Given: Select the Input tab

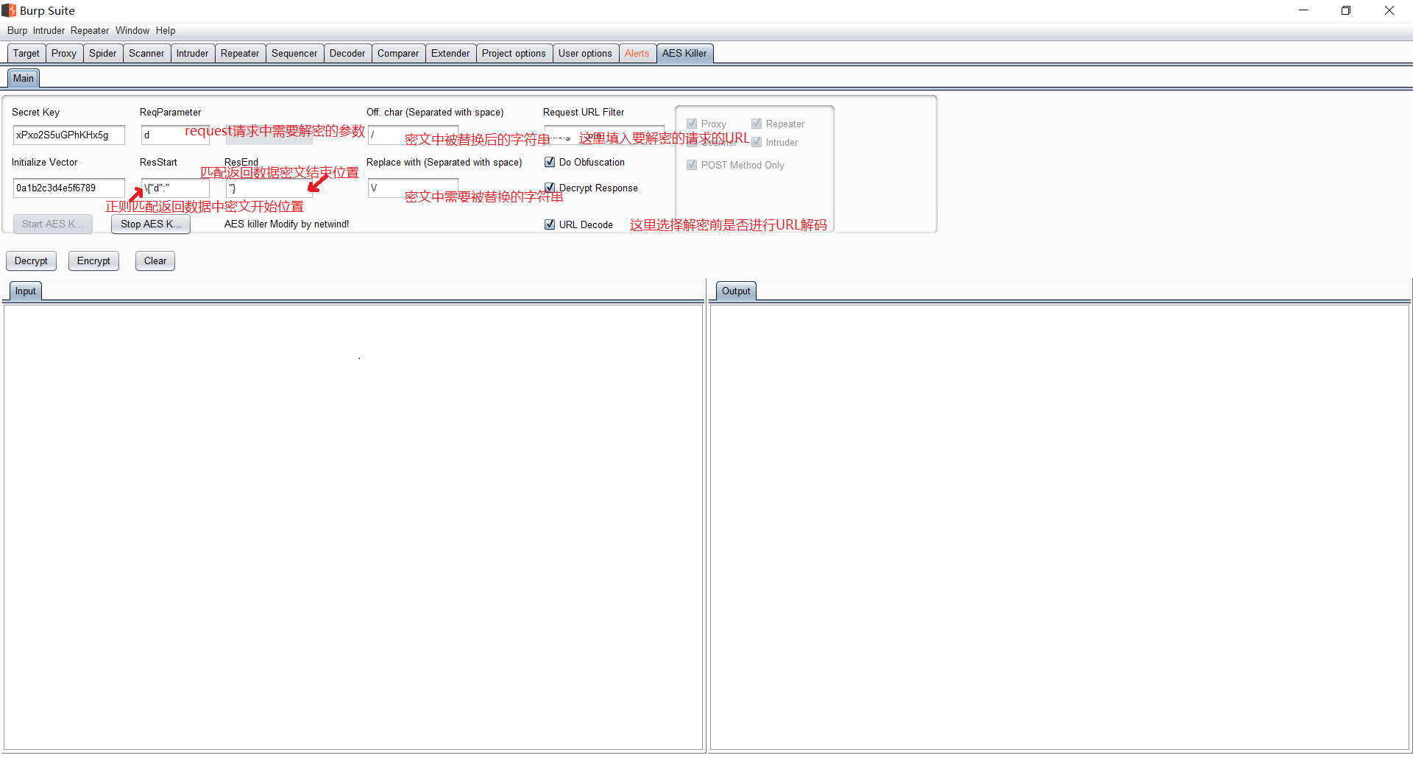Looking at the screenshot, I should [26, 291].
